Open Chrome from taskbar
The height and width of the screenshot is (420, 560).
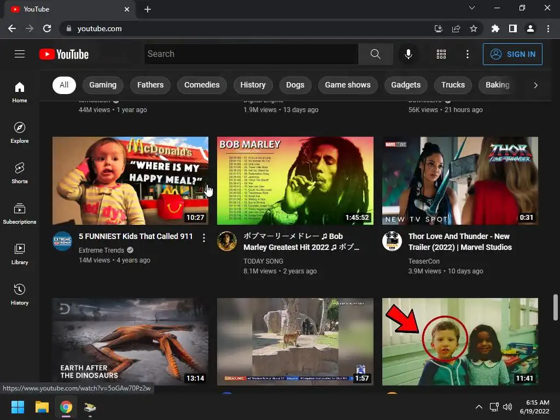(x=66, y=407)
